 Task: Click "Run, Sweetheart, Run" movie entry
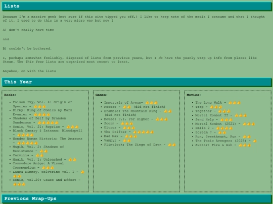pyautogui.click(x=223, y=137)
